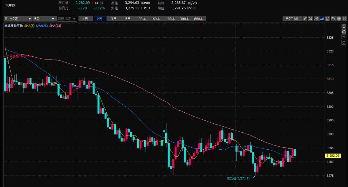Select the 300本 bar count option
The height and width of the screenshot is (187, 348).
[x=185, y=19]
